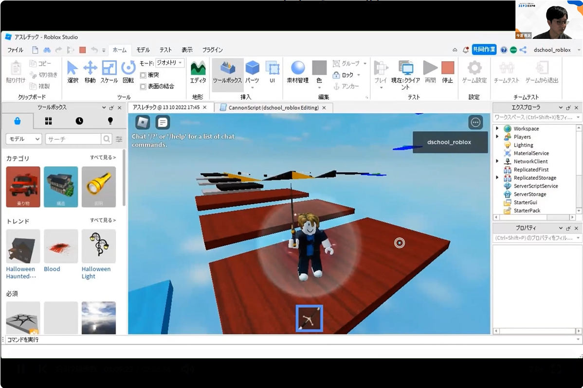Expand the Players tree node
Screen dimensions: 583x388
[497, 137]
